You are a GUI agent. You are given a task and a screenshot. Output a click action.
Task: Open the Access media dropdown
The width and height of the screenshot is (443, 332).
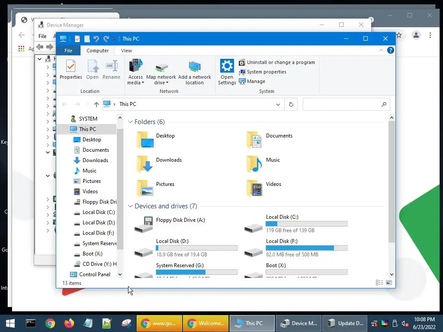point(135,72)
